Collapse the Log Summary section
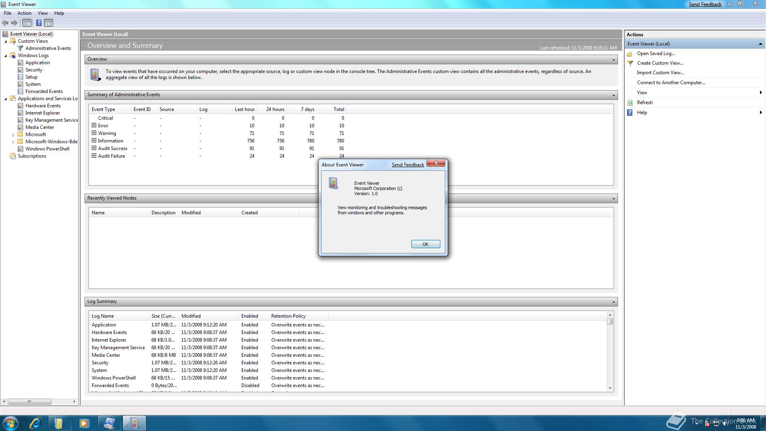The width and height of the screenshot is (766, 431). [614, 302]
